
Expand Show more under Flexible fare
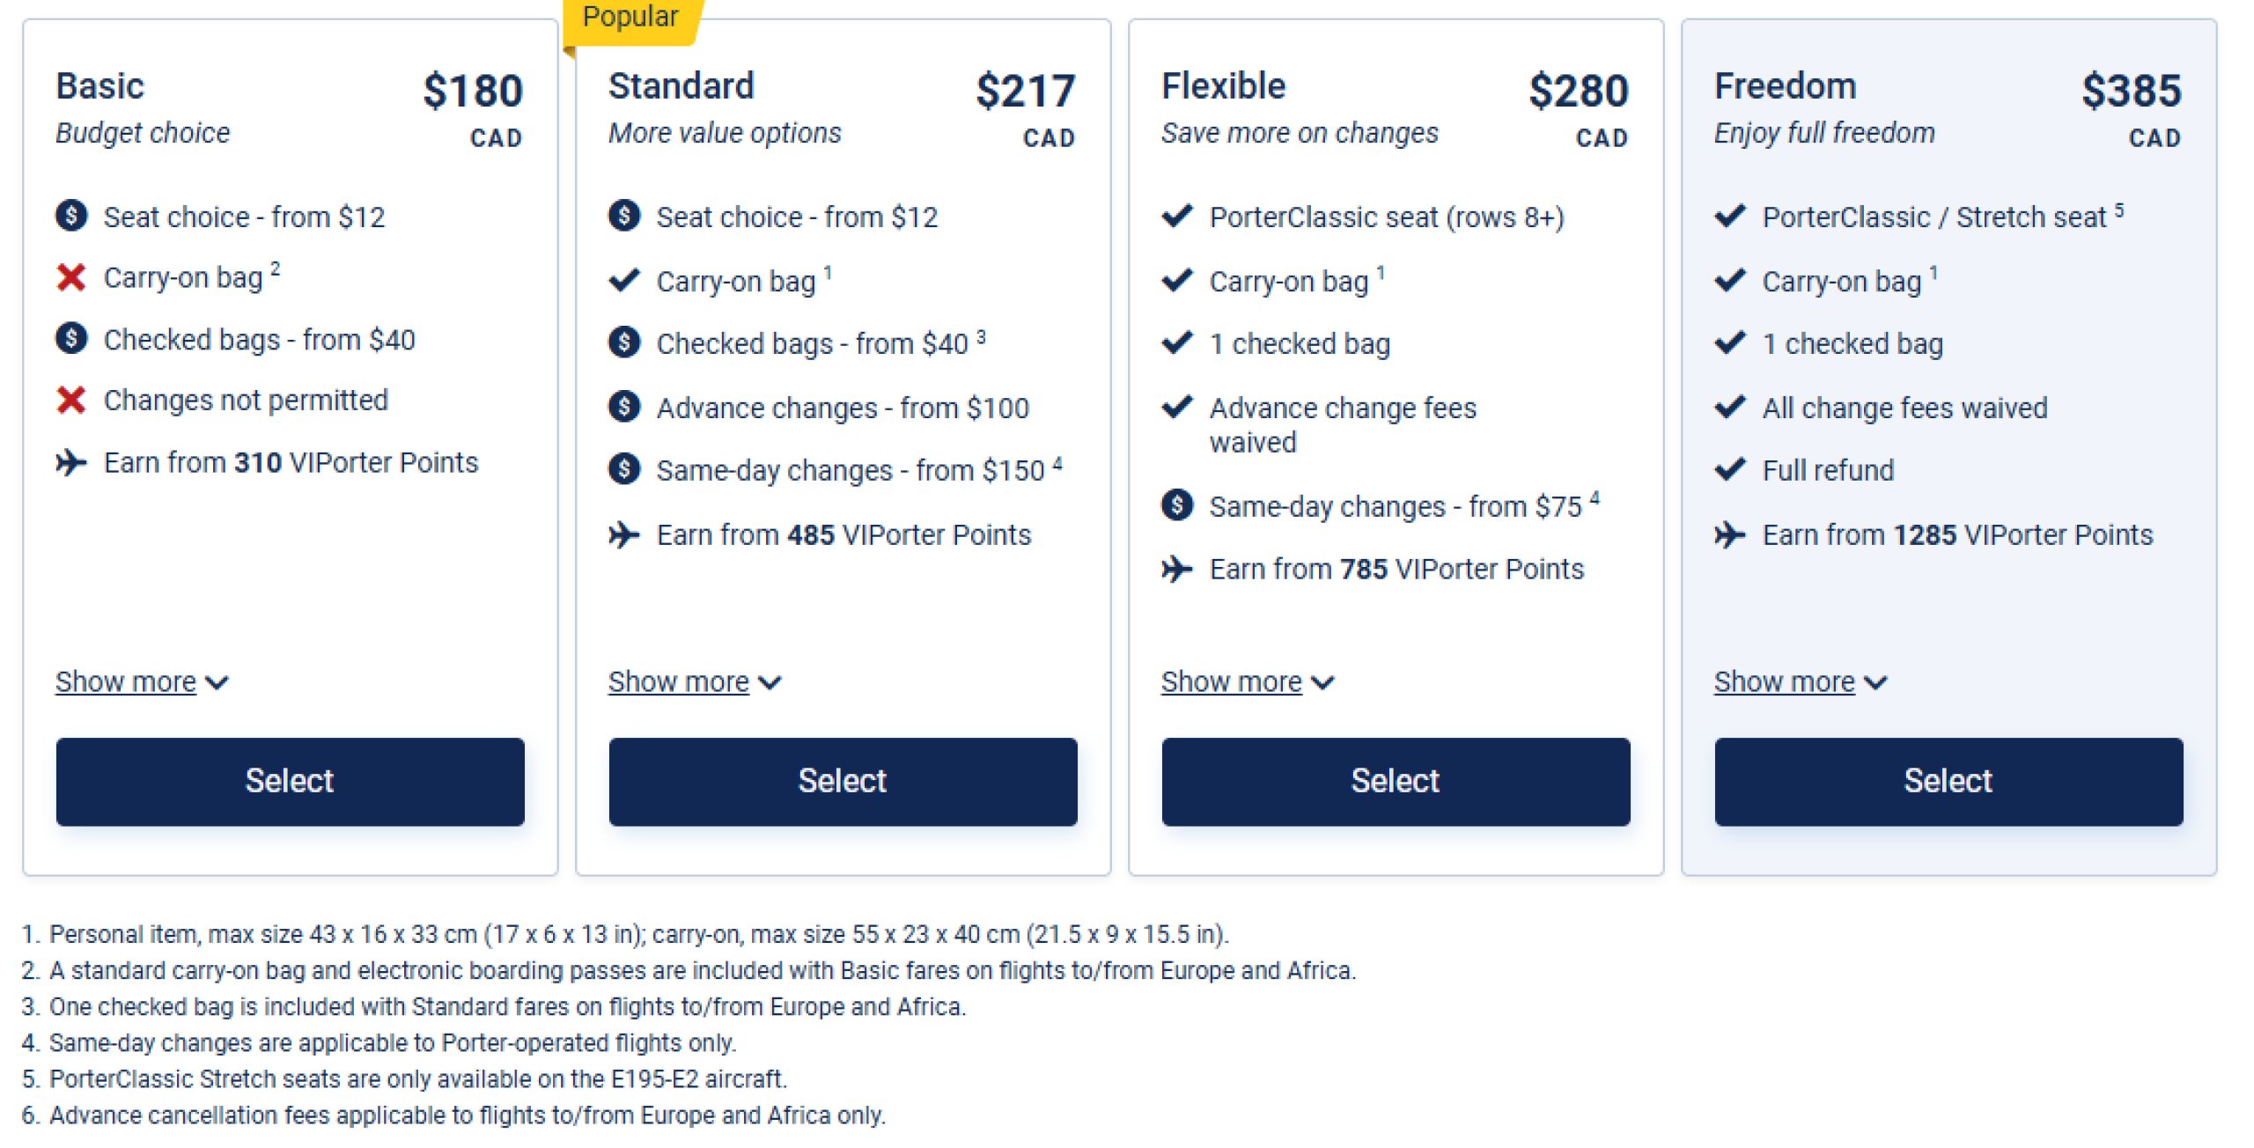(1248, 681)
